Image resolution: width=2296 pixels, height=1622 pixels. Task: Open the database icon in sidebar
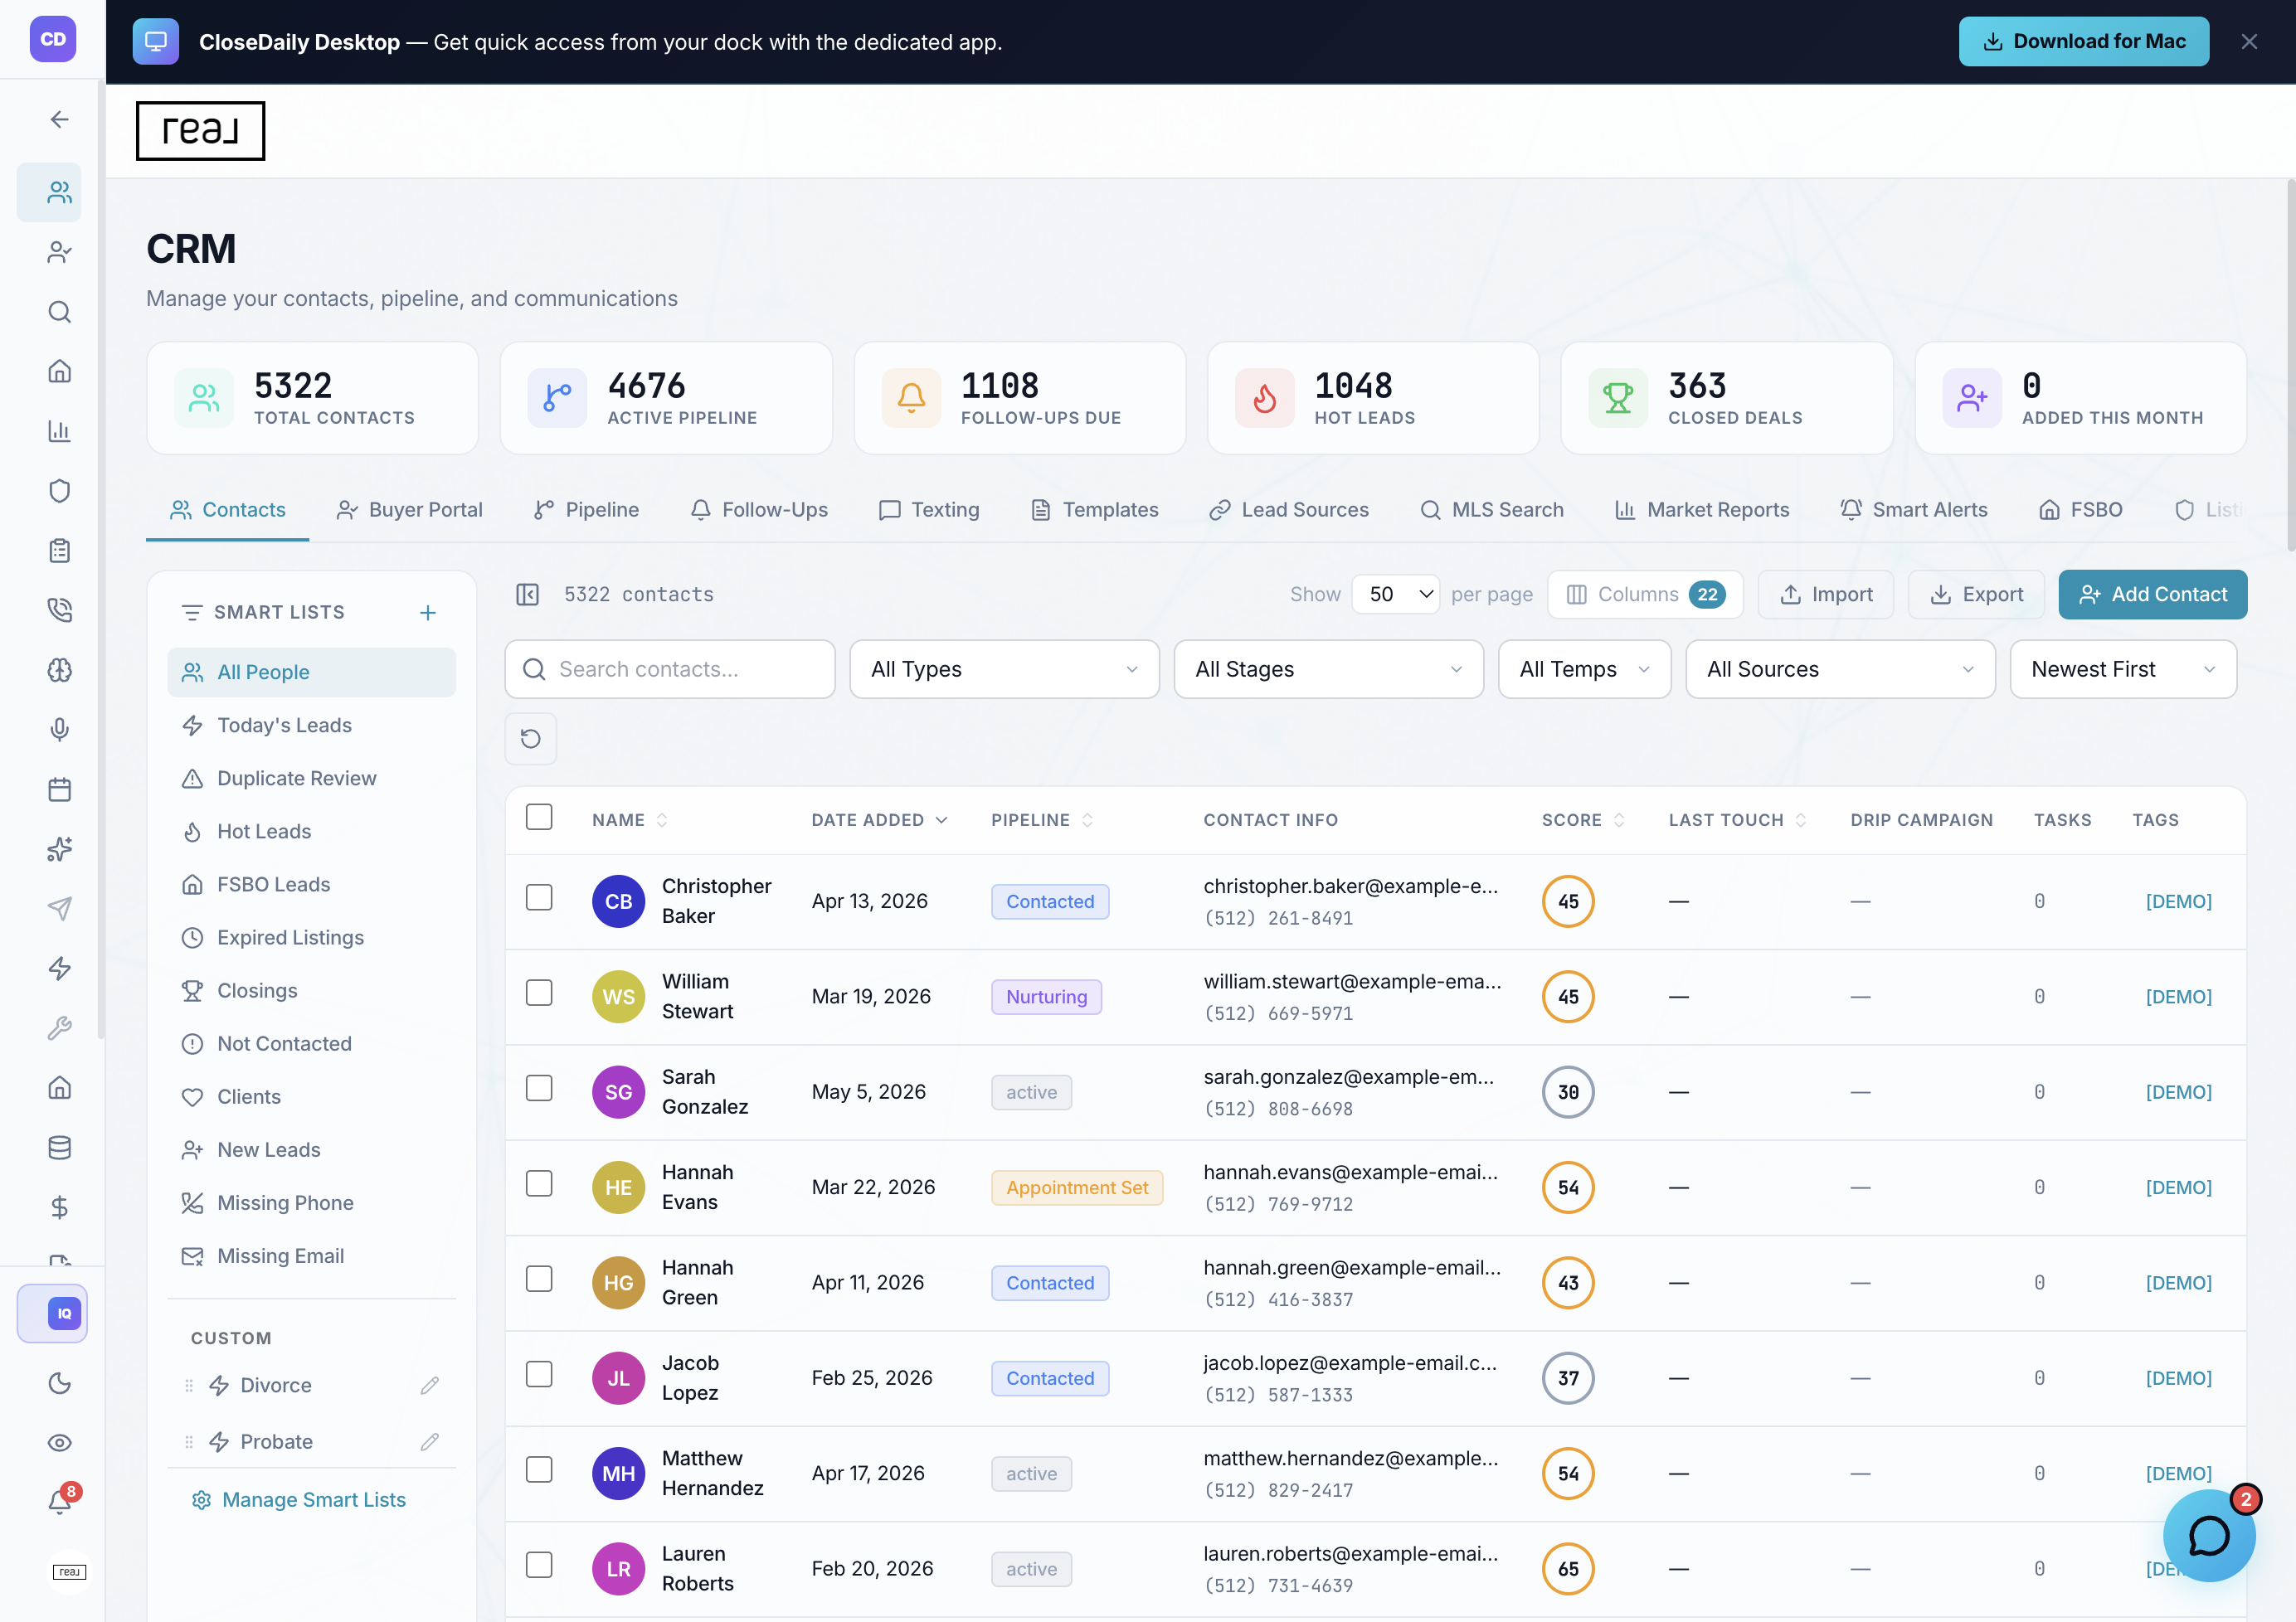(59, 1148)
